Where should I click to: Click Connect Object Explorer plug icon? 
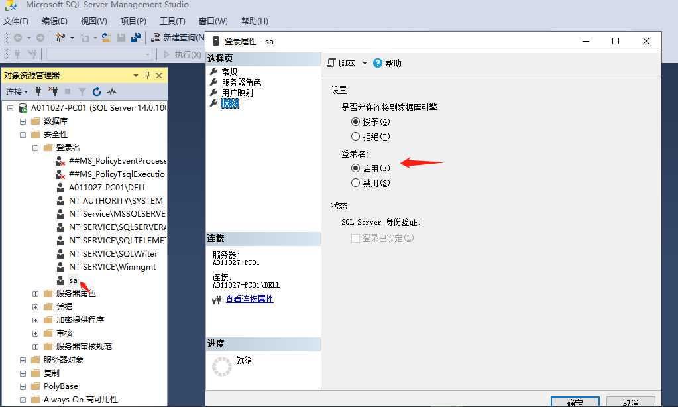click(x=38, y=91)
